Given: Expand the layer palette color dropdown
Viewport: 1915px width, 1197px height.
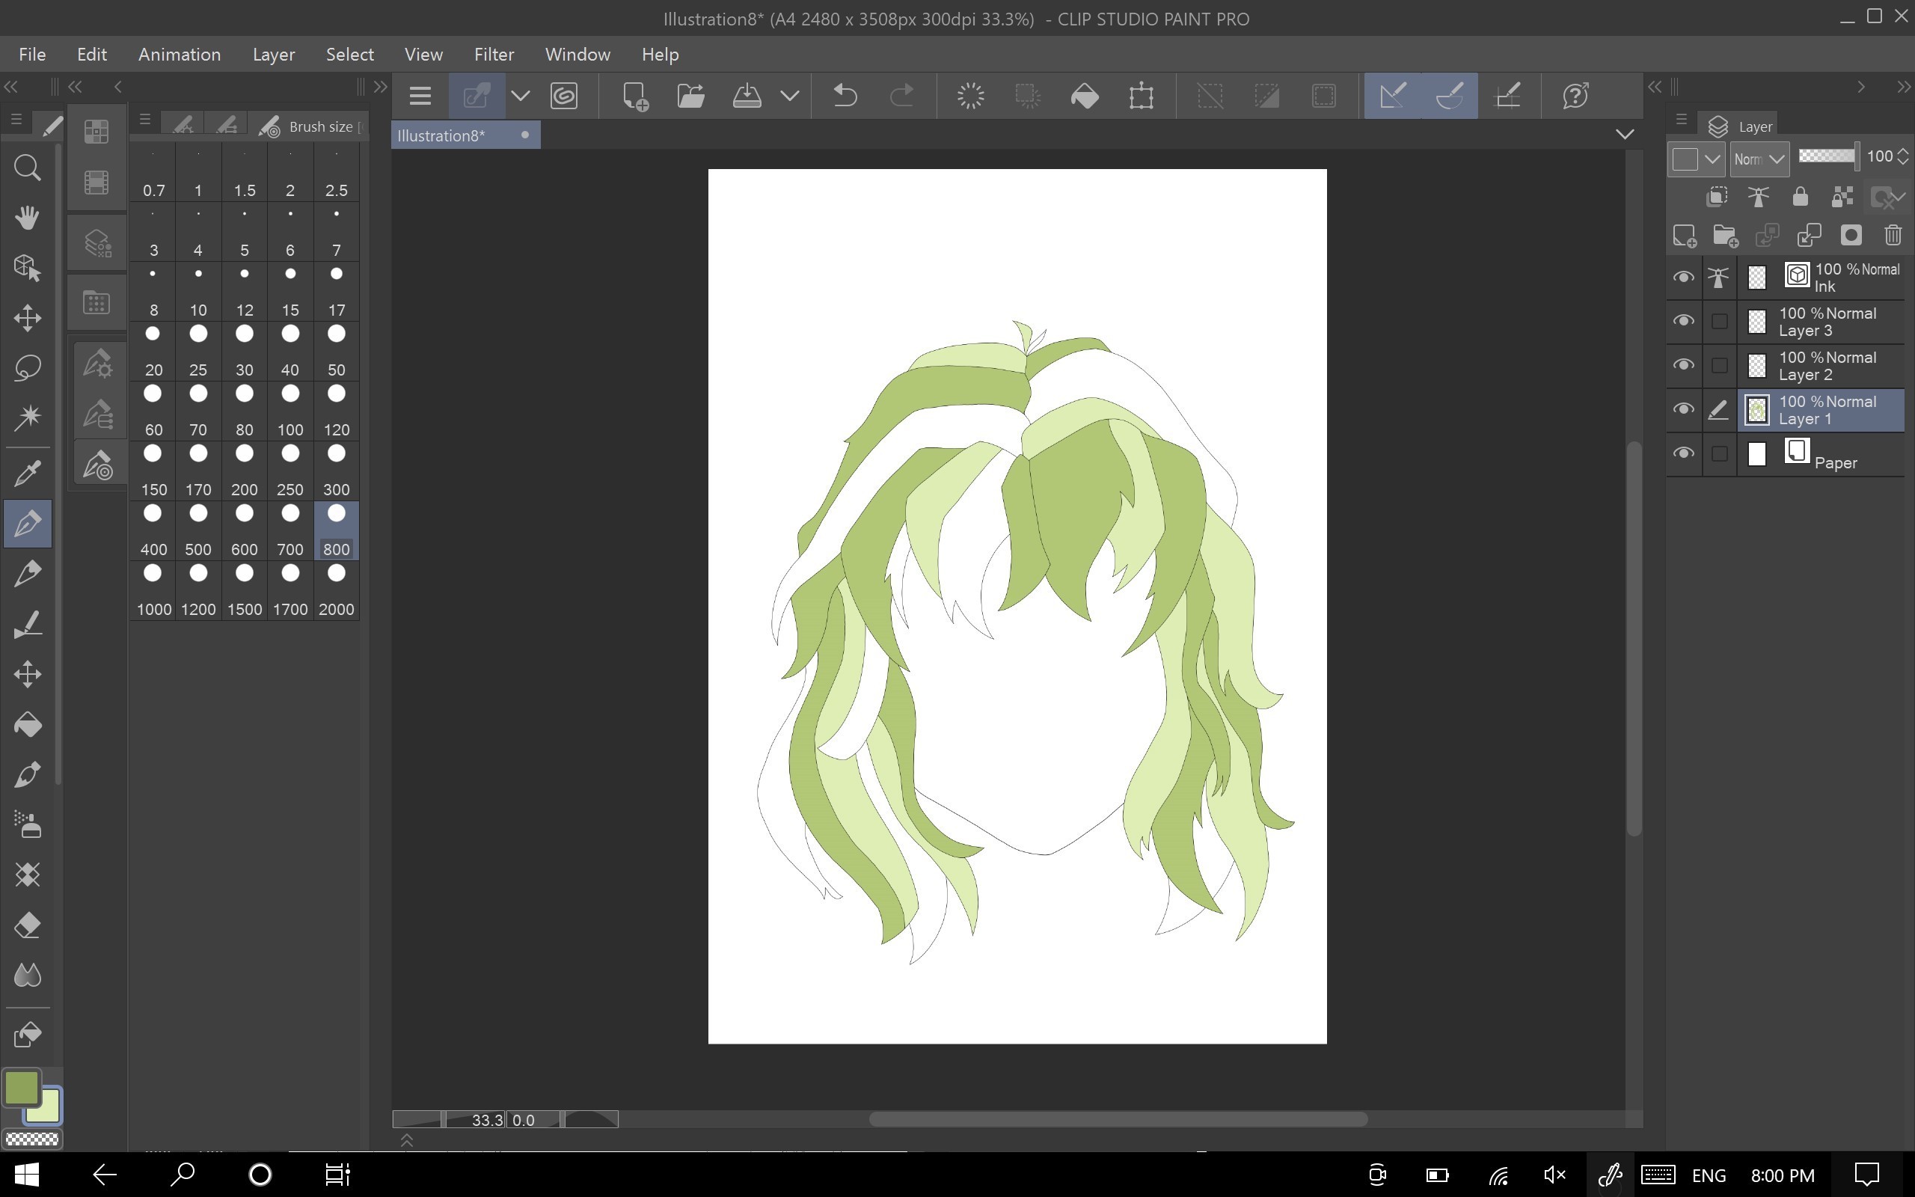Looking at the screenshot, I should coord(1712,159).
